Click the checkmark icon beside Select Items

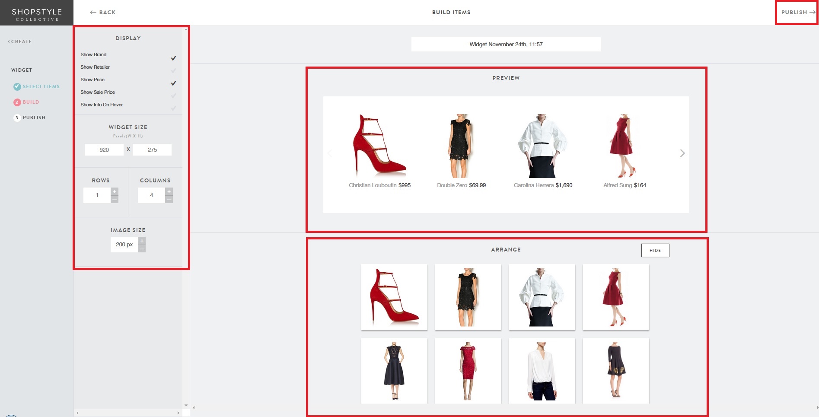pos(17,87)
